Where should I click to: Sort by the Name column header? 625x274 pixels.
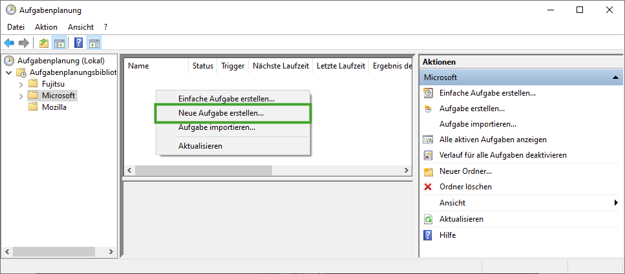156,66
